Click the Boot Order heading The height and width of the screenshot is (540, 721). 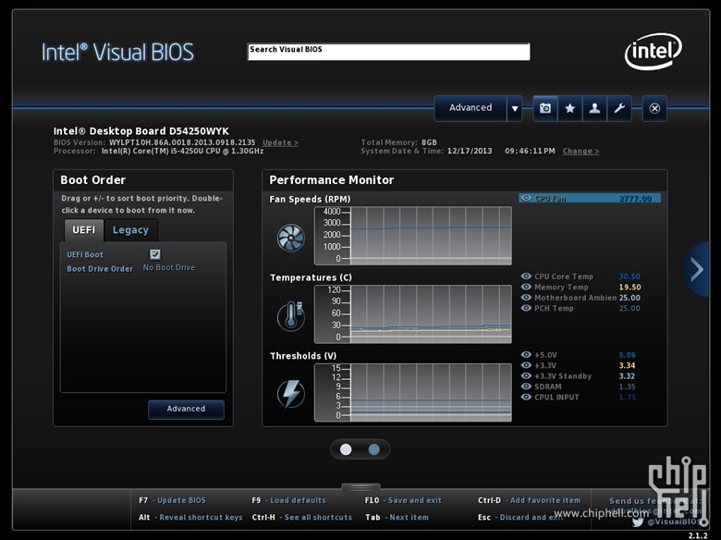(x=92, y=180)
